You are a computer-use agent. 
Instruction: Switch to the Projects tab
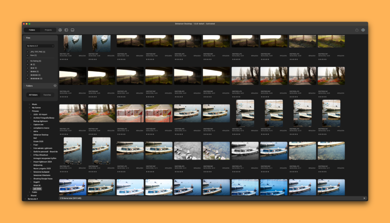[48, 30]
